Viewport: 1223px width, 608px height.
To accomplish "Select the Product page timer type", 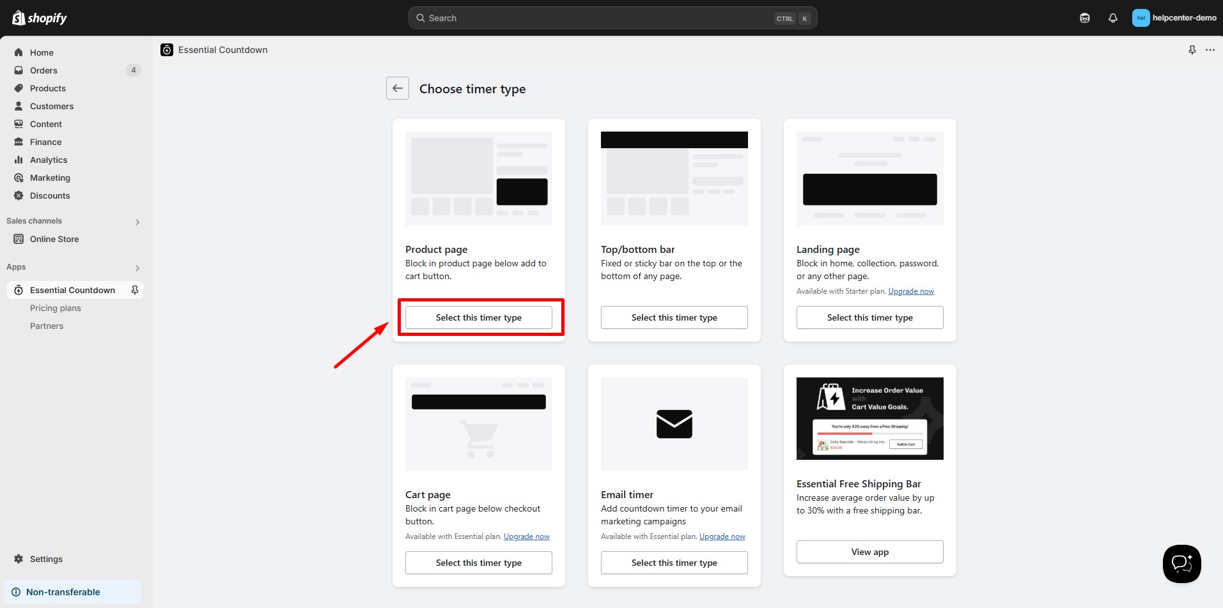I will coord(478,317).
